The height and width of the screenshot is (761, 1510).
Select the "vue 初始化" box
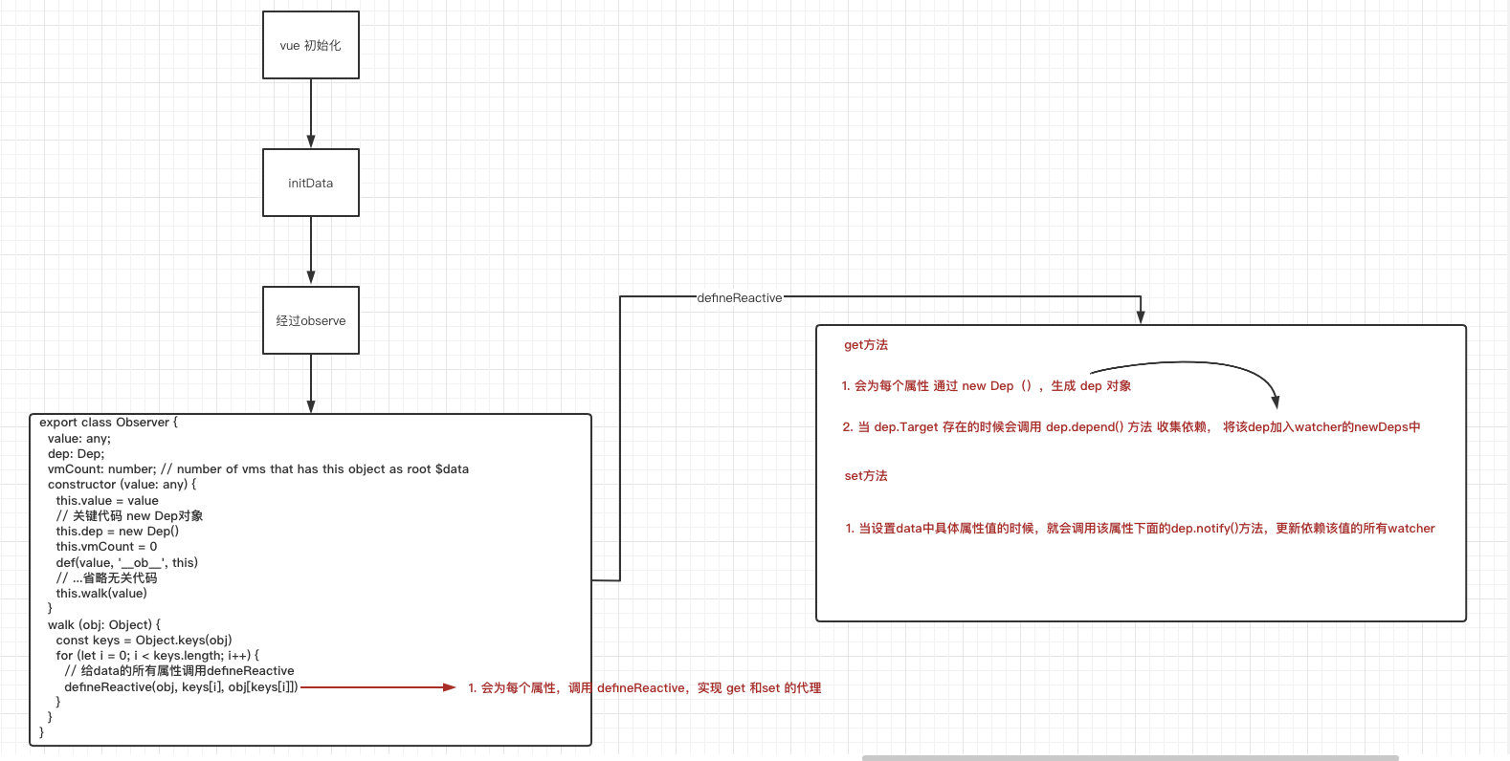click(311, 45)
